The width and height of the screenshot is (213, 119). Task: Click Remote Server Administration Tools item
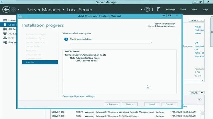pyautogui.click(x=85, y=55)
